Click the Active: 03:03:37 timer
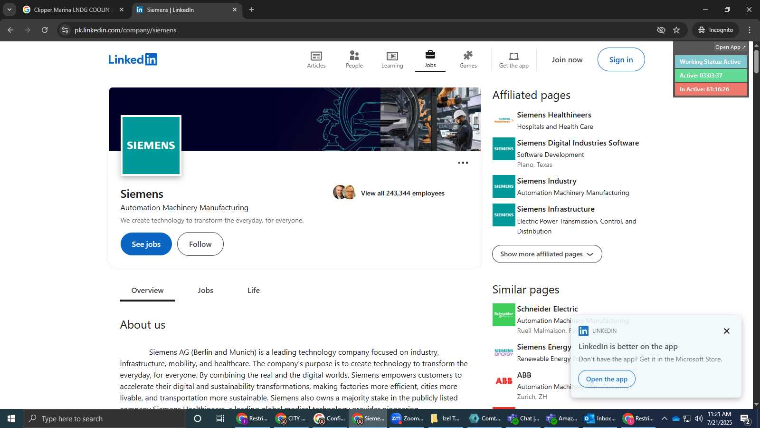The height and width of the screenshot is (428, 760). [711, 76]
